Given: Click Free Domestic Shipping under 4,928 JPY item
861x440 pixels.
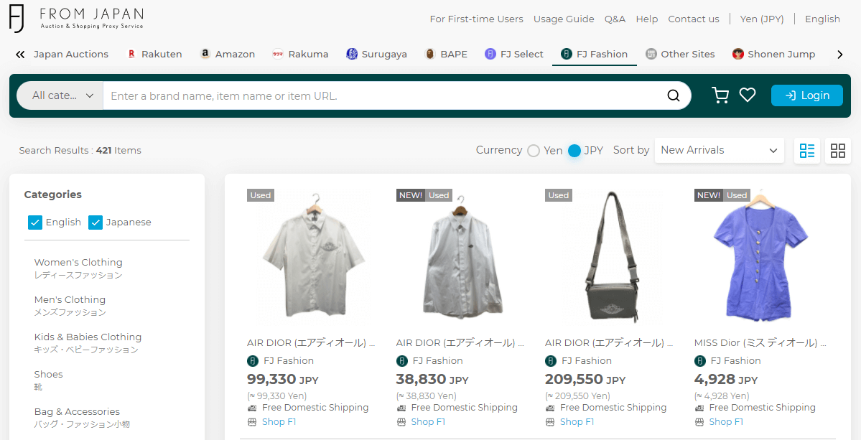Looking at the screenshot, I should coord(762,408).
